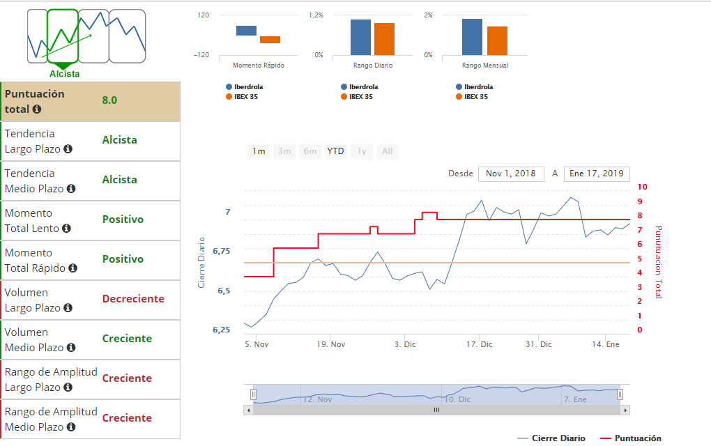
Task: Open info icon for Tendencia Largo Plazo
Action: pyautogui.click(x=68, y=148)
